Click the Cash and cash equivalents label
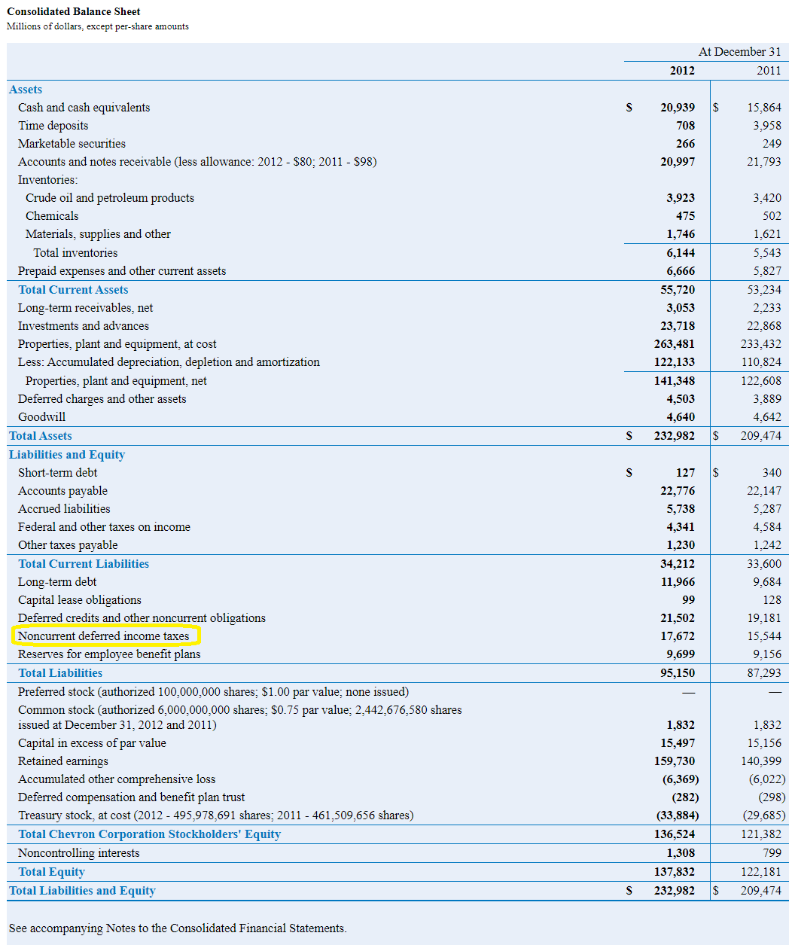This screenshot has height=945, width=792. tap(84, 108)
